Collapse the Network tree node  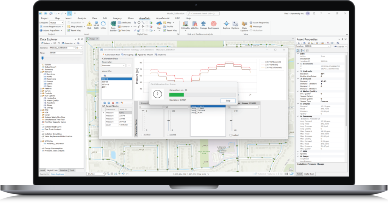[41, 72]
